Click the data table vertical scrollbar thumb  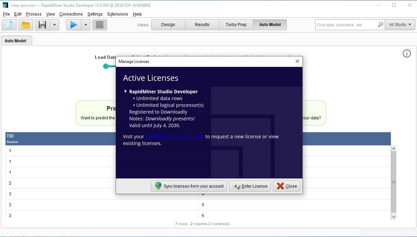[x=394, y=182]
